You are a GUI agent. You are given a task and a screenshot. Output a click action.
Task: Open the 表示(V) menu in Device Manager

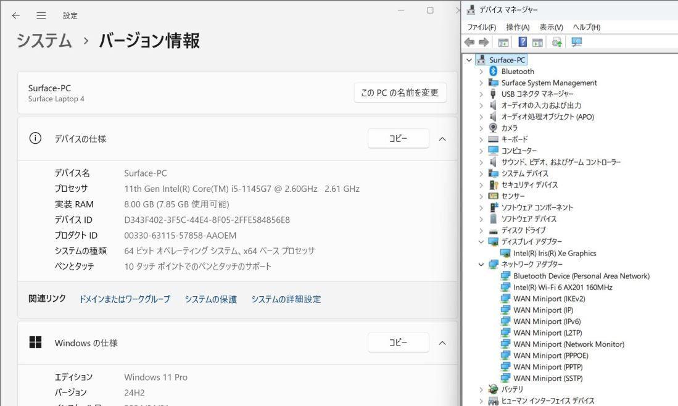[551, 27]
